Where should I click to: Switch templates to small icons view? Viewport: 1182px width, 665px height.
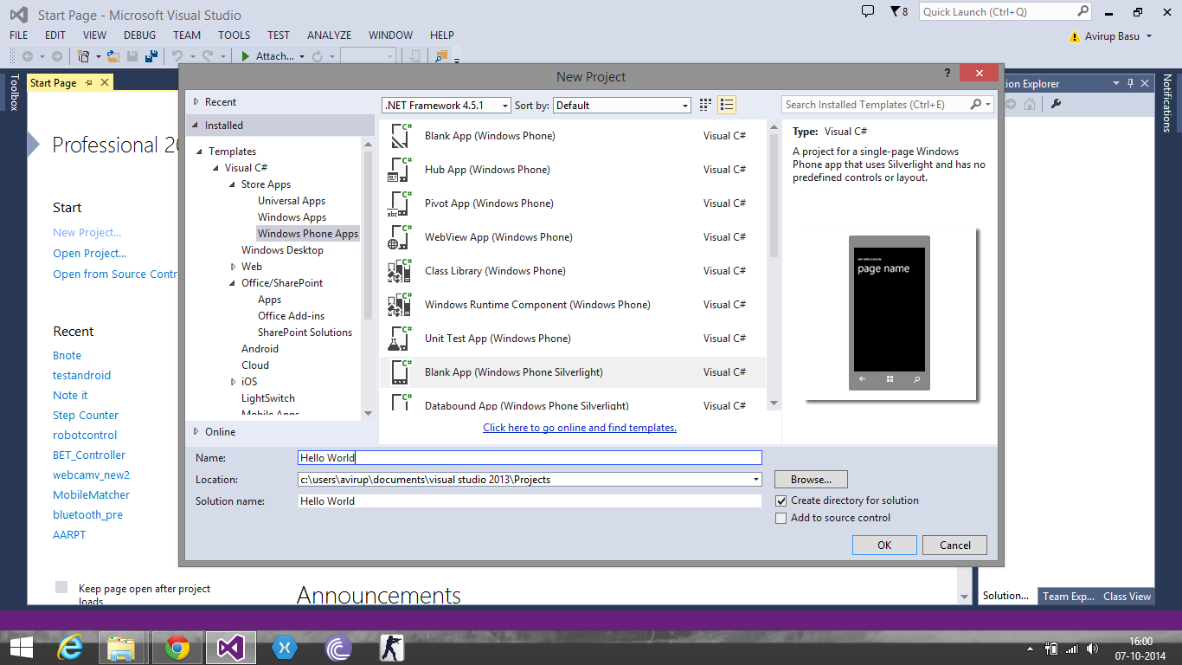(706, 105)
